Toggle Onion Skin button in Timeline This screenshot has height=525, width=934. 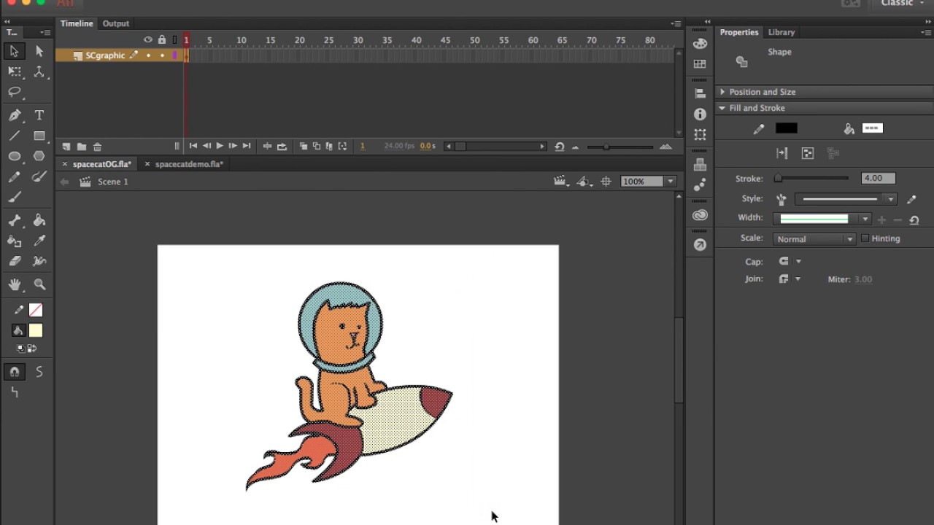click(x=304, y=147)
